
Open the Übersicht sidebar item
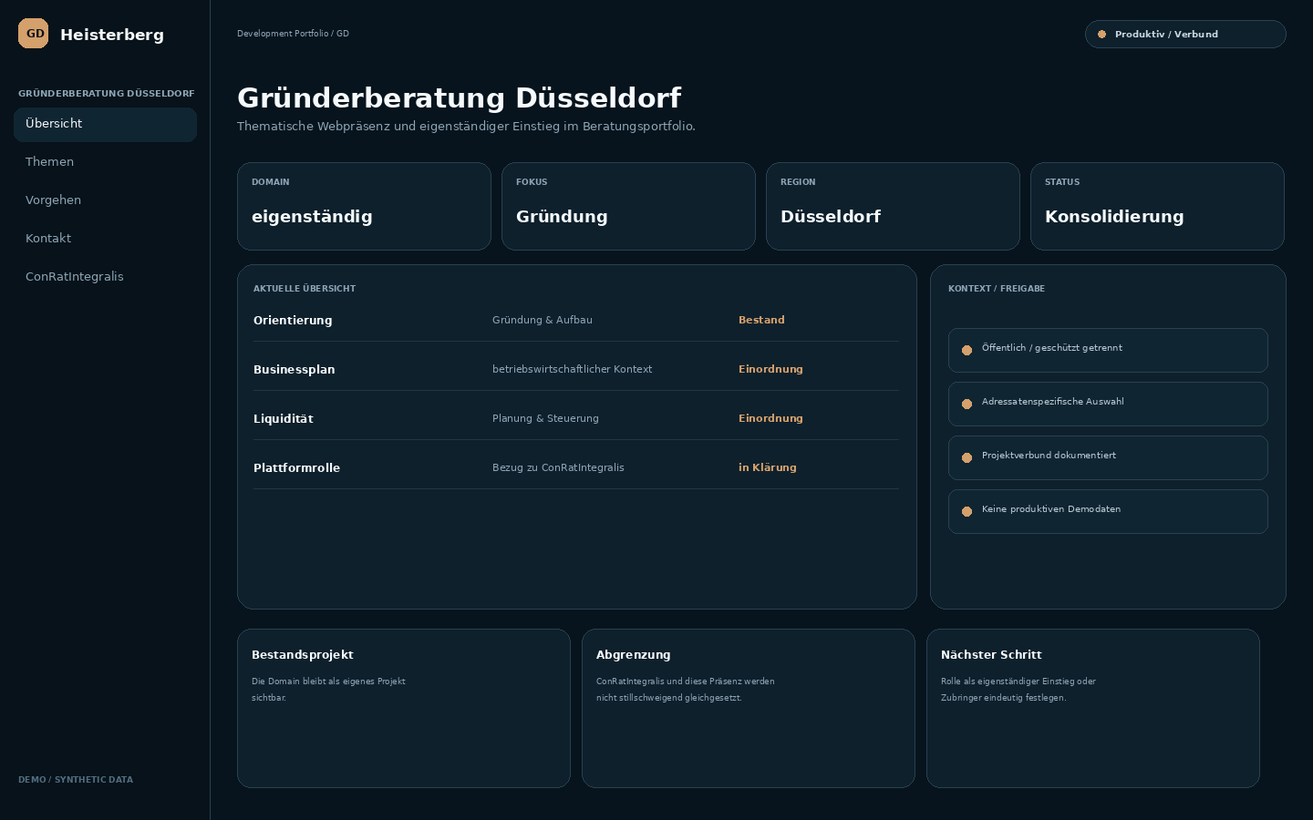pos(105,124)
